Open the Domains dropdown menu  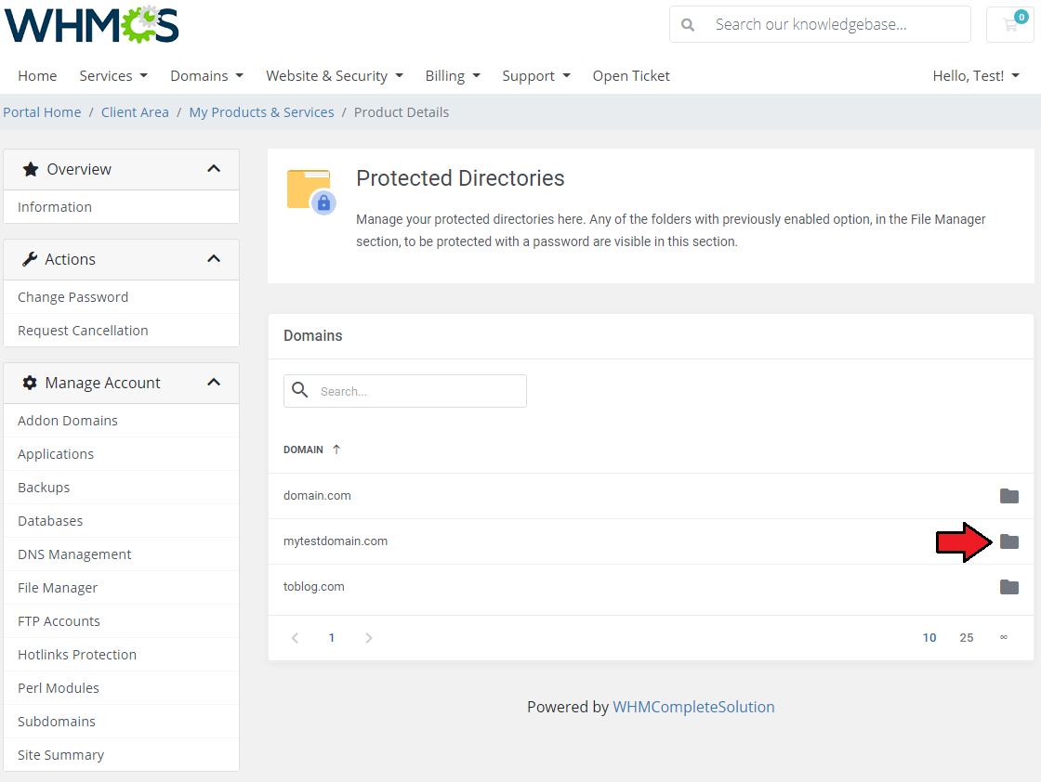click(x=207, y=75)
